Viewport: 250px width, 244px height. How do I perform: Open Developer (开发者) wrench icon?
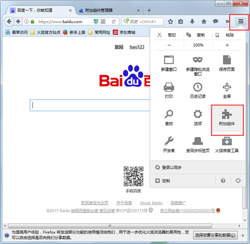click(169, 141)
